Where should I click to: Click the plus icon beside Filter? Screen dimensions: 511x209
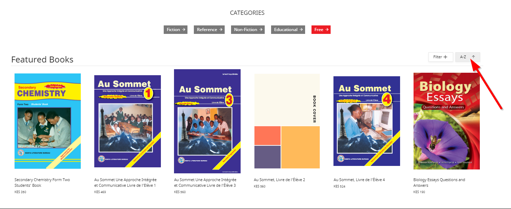[x=445, y=57]
